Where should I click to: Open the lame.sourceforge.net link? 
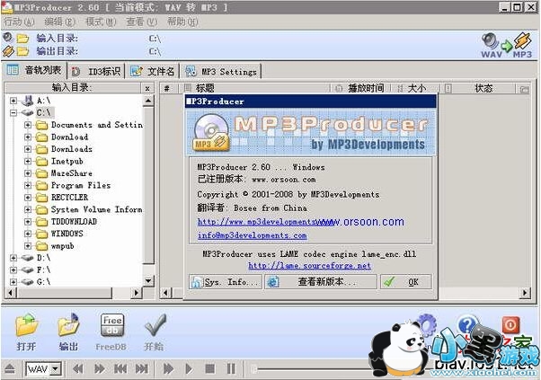pyautogui.click(x=309, y=266)
